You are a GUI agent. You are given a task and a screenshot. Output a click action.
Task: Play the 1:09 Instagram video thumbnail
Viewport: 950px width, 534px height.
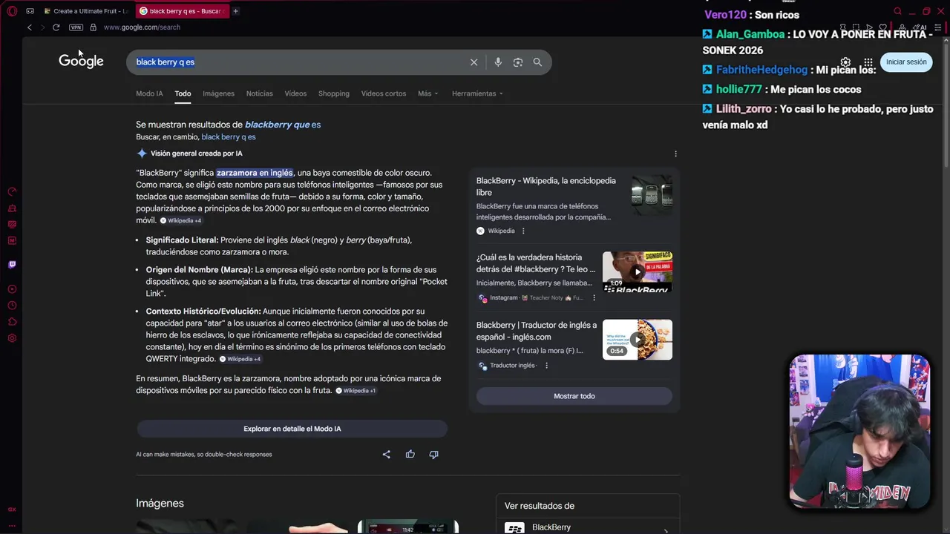click(x=638, y=271)
